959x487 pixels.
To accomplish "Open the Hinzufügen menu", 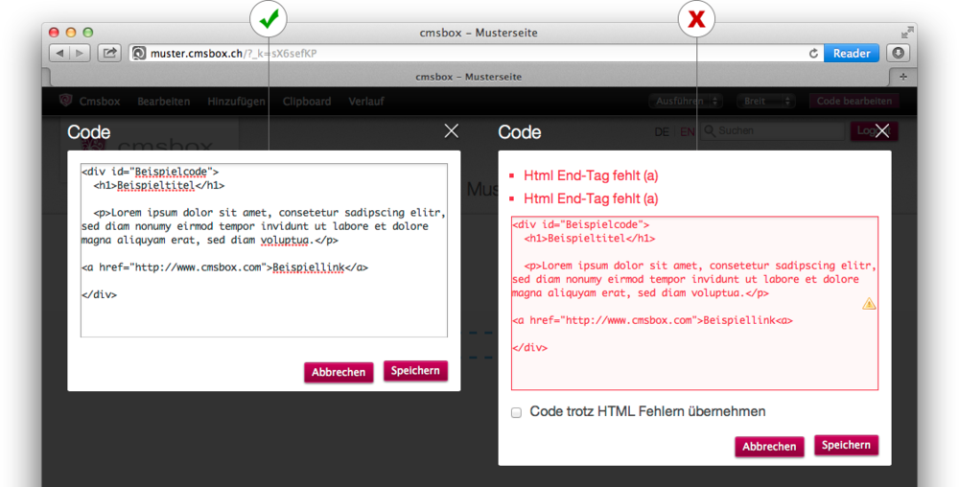I will coord(236,102).
